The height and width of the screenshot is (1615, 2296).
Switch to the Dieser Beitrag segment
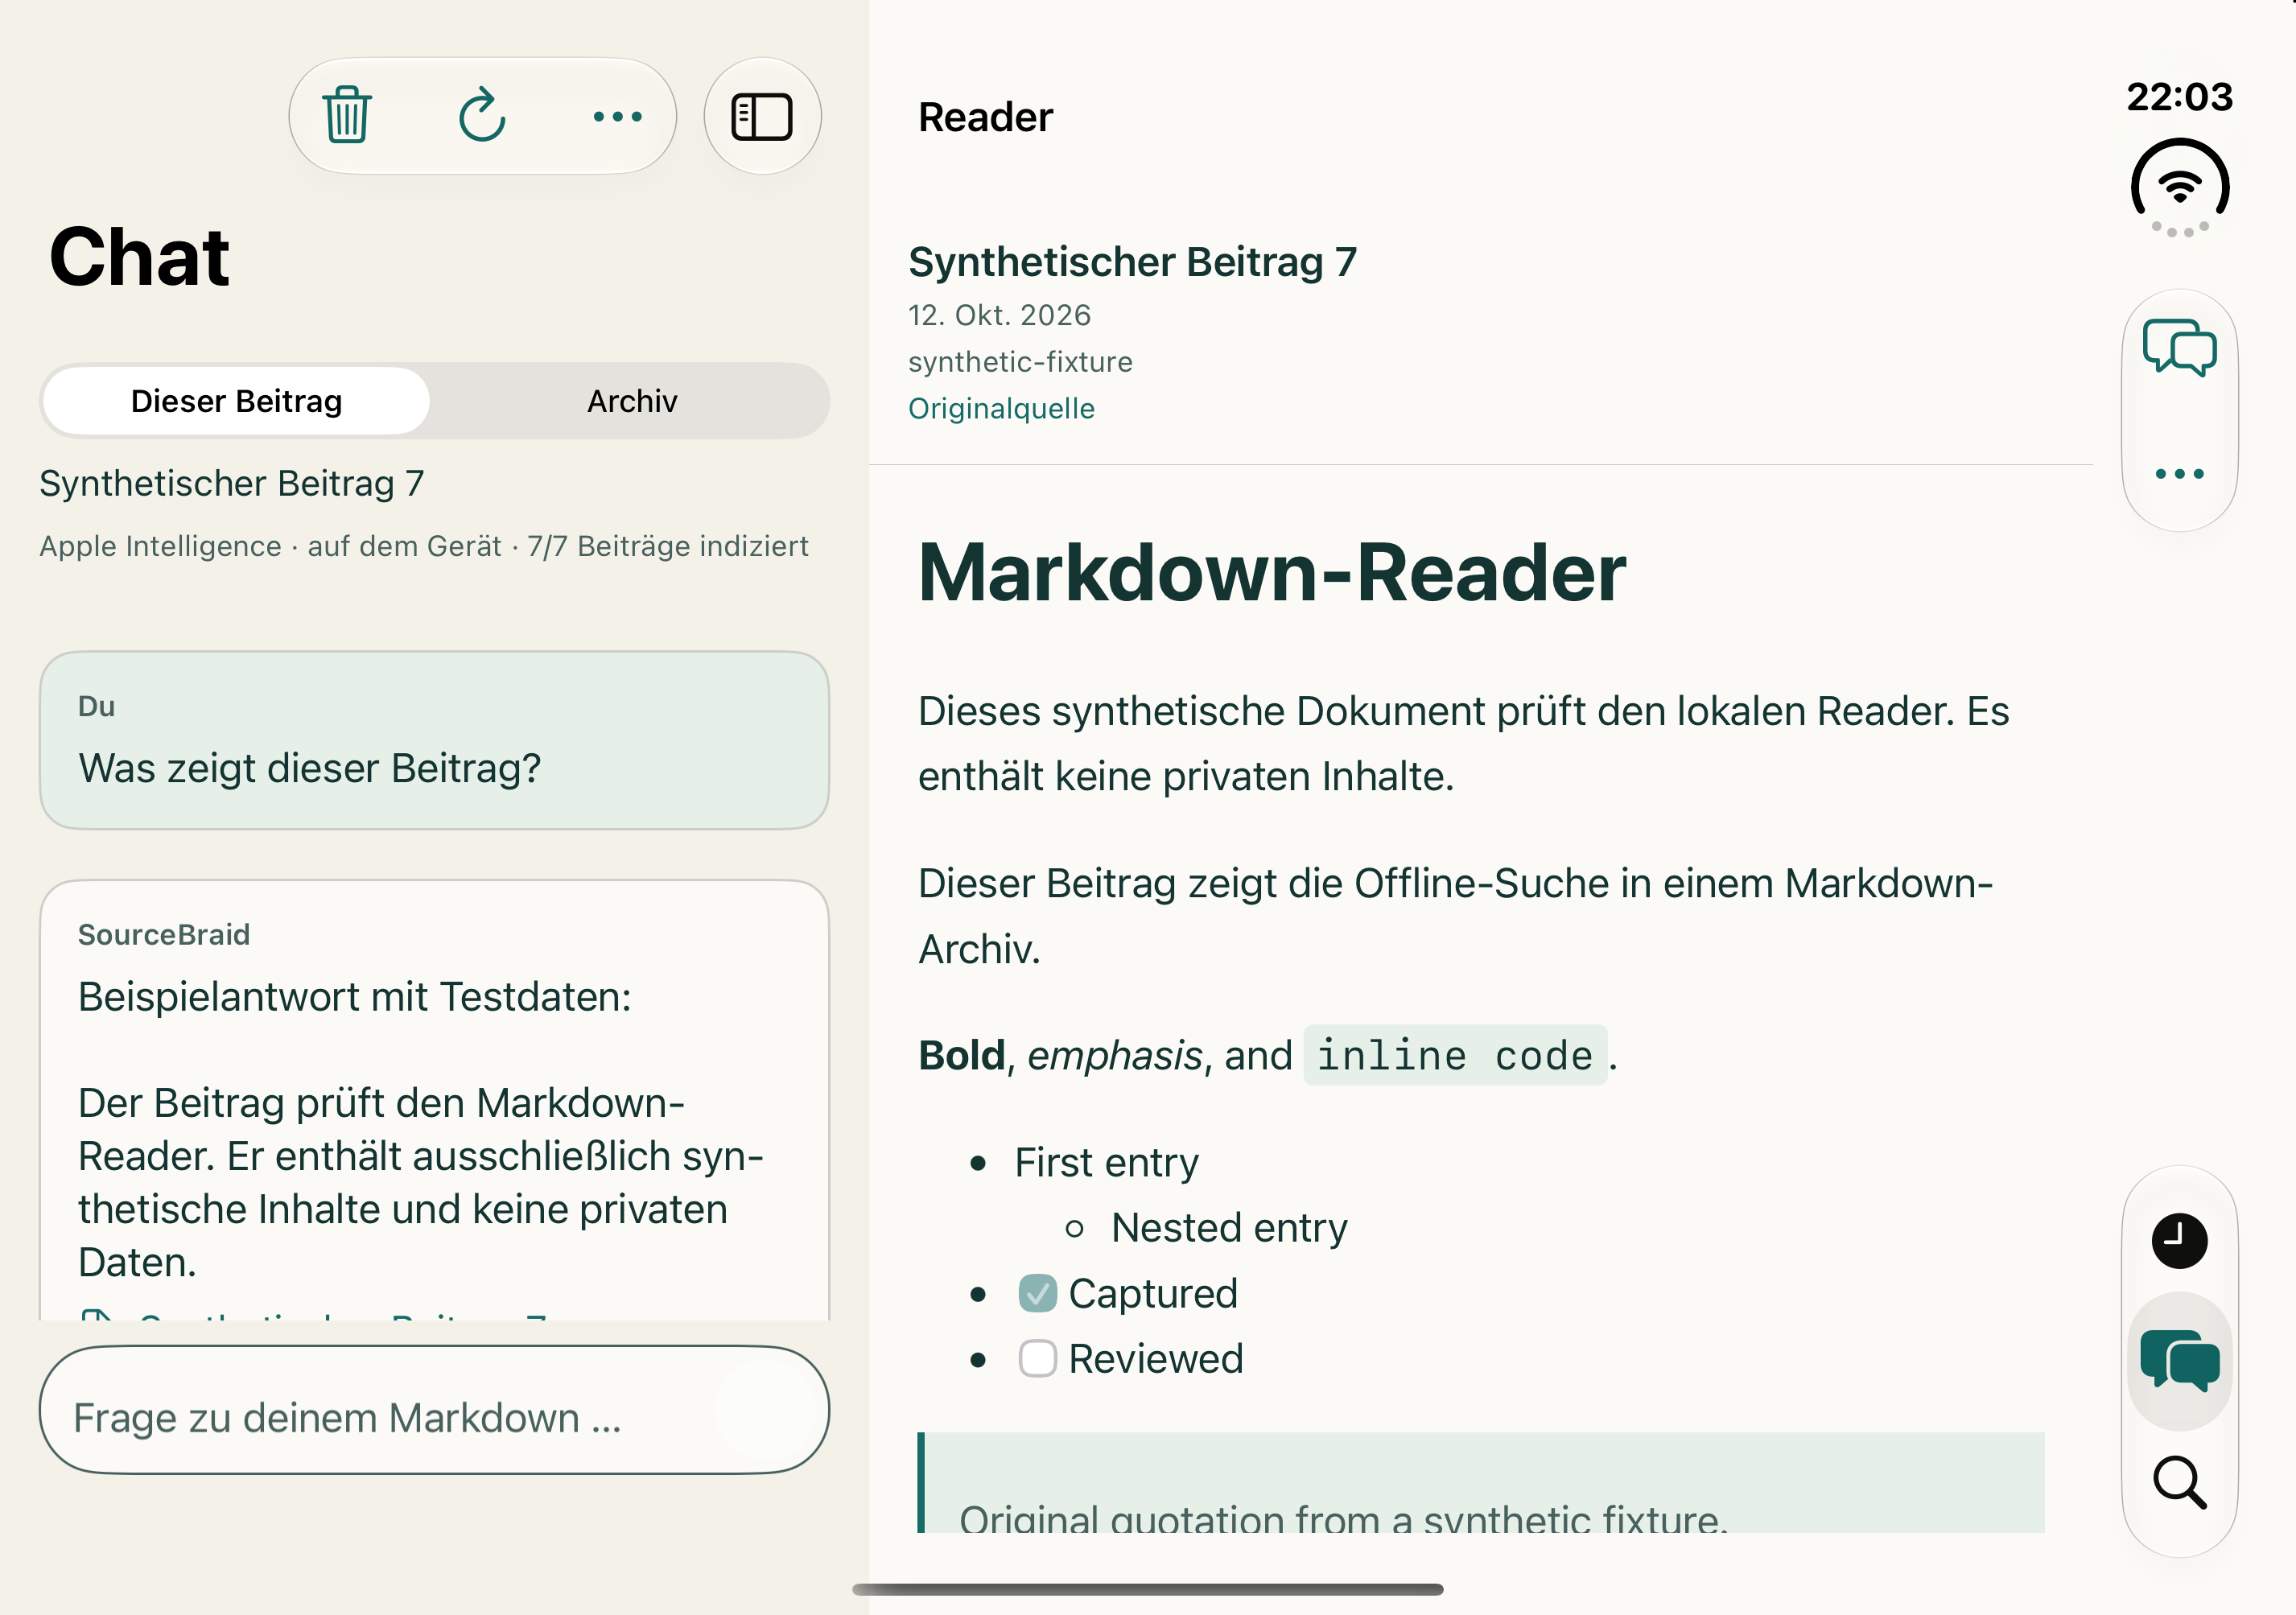click(237, 401)
